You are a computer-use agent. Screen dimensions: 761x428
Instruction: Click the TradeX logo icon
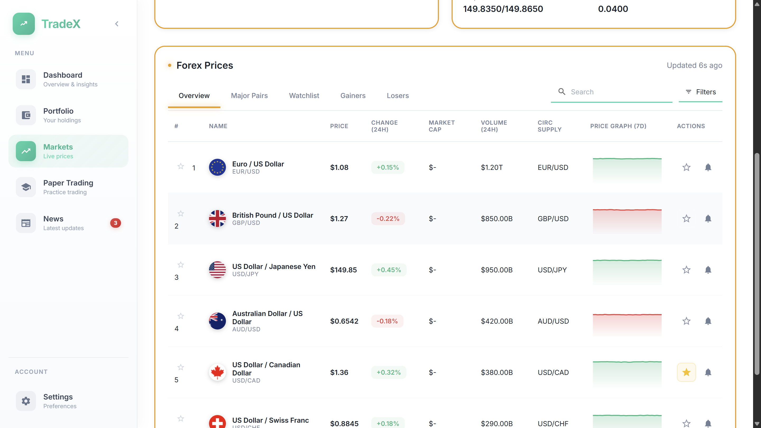tap(24, 24)
